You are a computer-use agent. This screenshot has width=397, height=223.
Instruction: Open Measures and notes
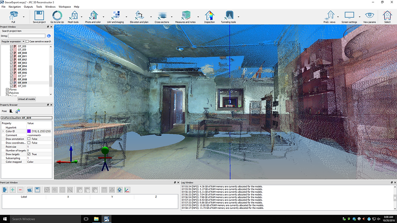pos(186,15)
